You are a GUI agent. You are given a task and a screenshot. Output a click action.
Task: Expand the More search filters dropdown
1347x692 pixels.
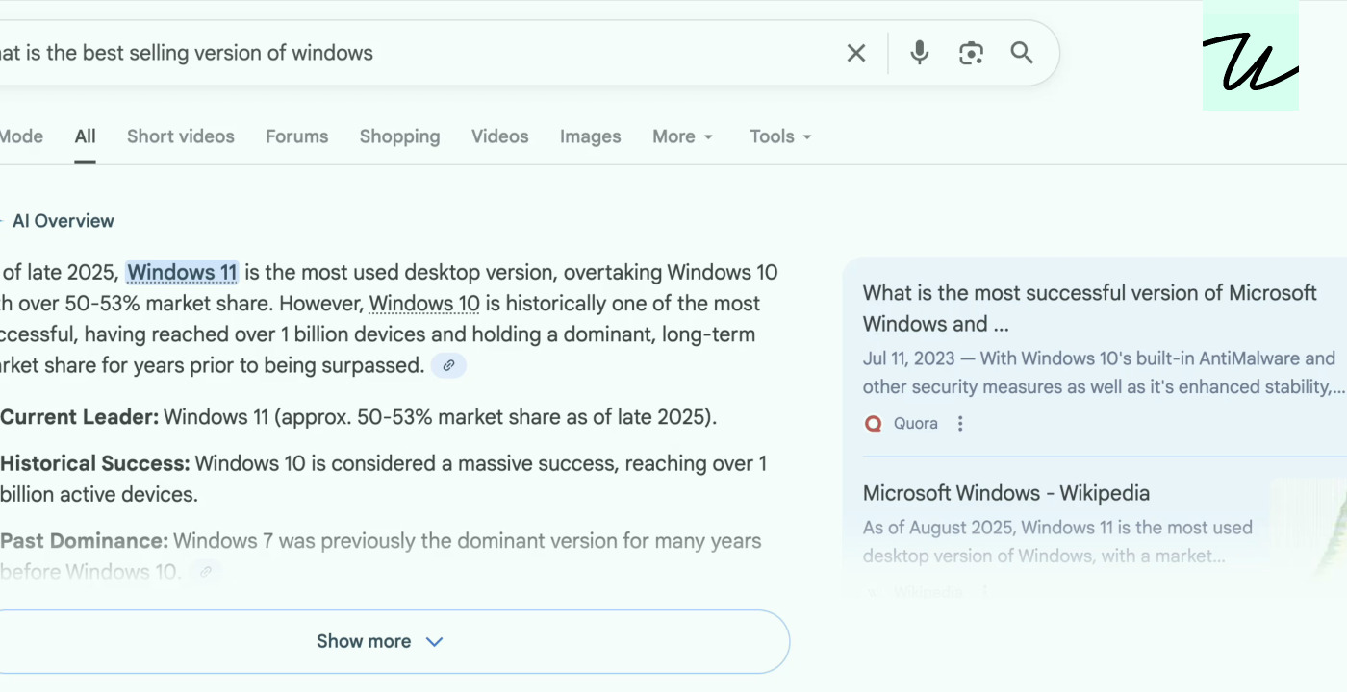coord(683,136)
